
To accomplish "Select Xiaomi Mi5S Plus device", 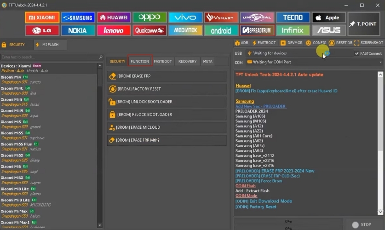I will pos(49,147).
